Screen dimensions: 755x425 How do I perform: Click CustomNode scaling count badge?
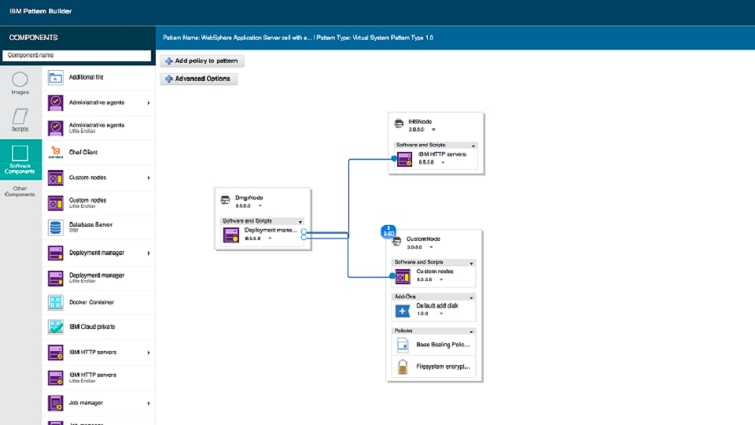(388, 231)
